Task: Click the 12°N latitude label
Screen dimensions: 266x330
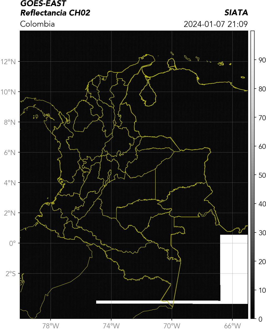Action: point(8,62)
